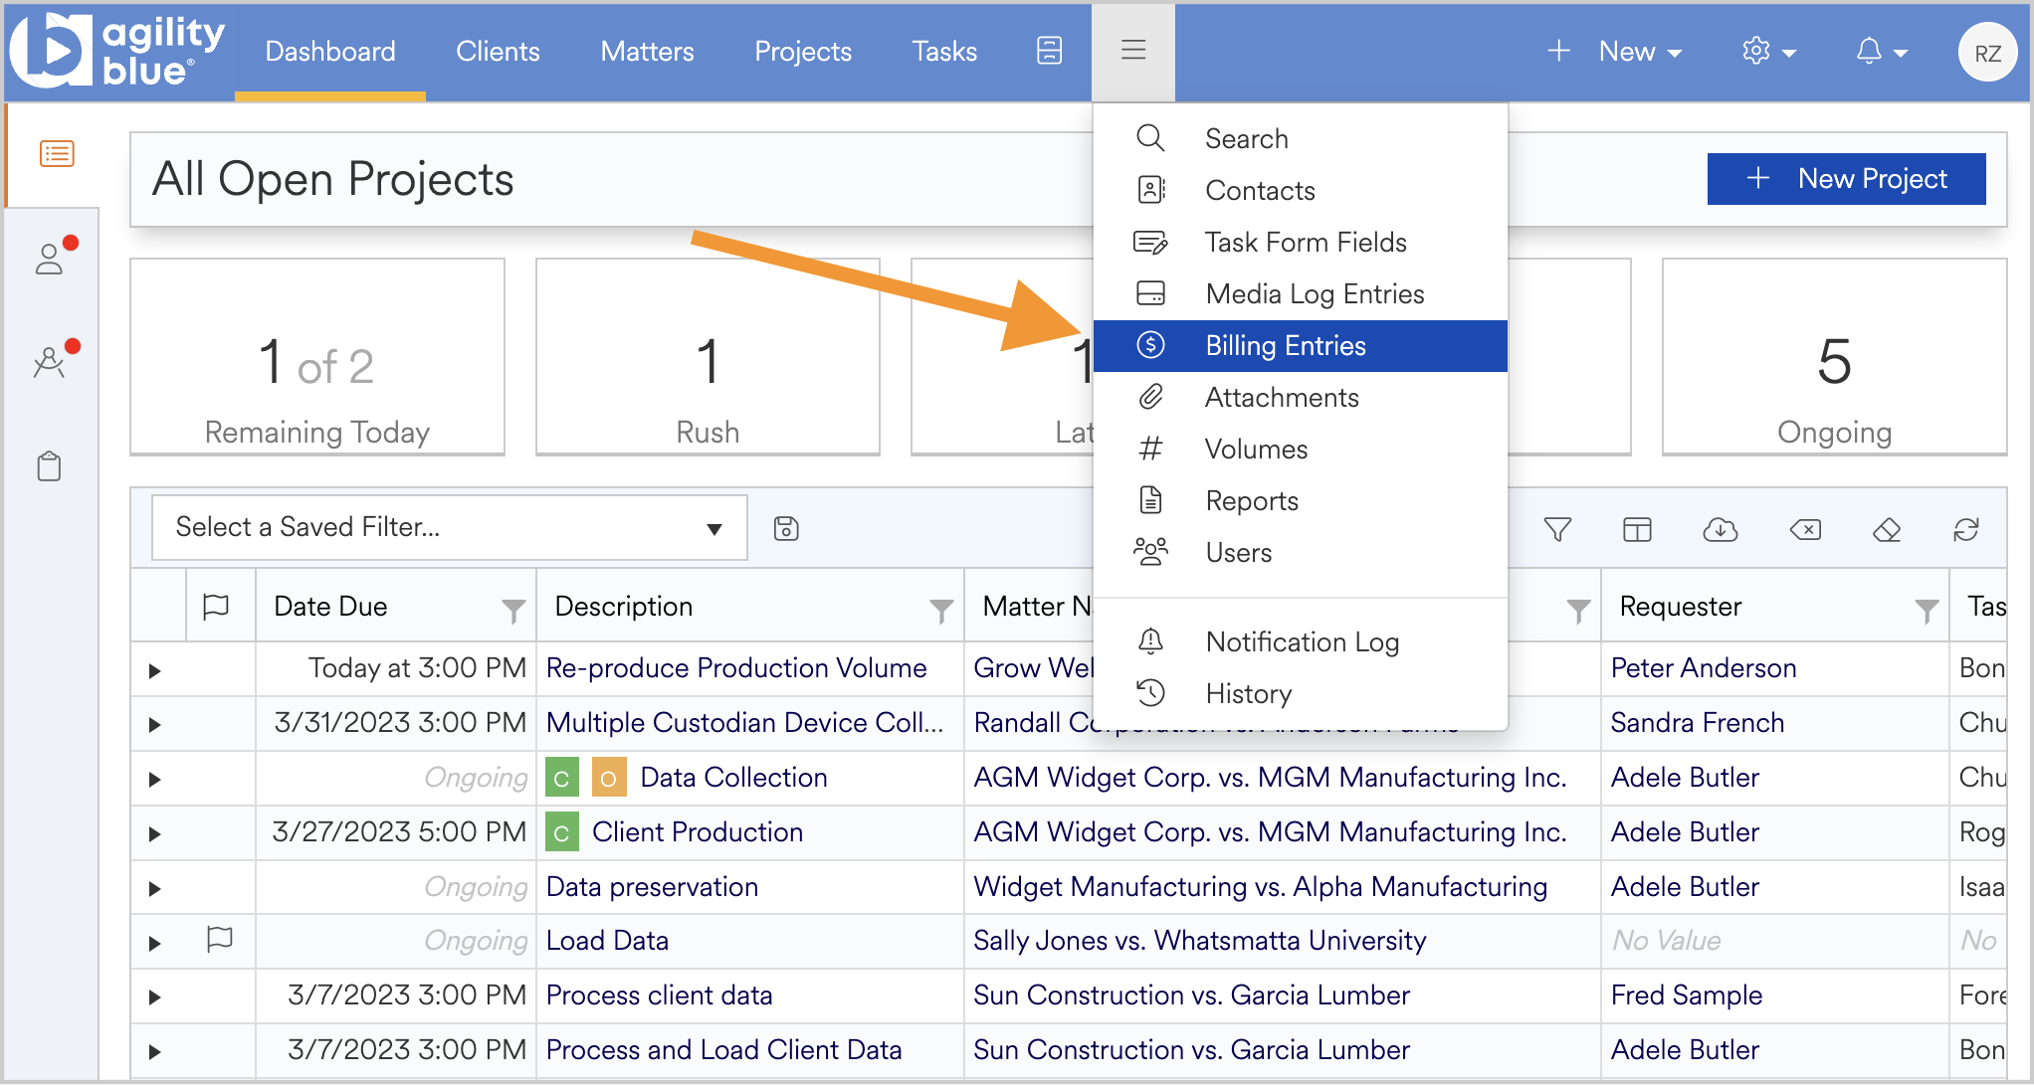Viewport: 2034px width, 1085px height.
Task: Expand the Data Collection row
Action: (x=154, y=780)
